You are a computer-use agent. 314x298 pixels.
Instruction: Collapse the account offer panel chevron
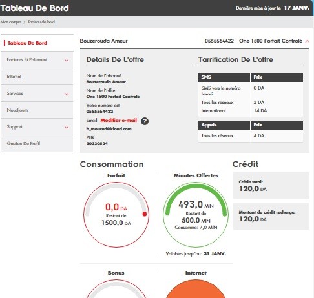click(x=307, y=41)
